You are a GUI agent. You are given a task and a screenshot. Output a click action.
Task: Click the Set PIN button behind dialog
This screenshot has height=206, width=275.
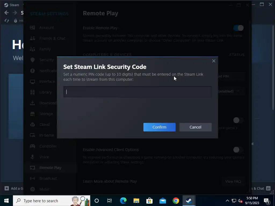point(231,76)
